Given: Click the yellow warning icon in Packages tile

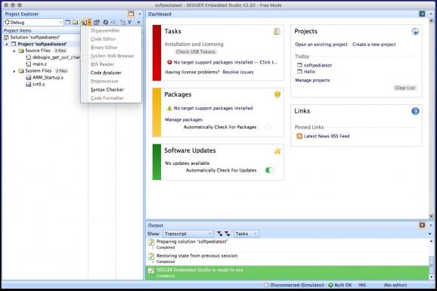Looking at the screenshot, I should [x=169, y=108].
